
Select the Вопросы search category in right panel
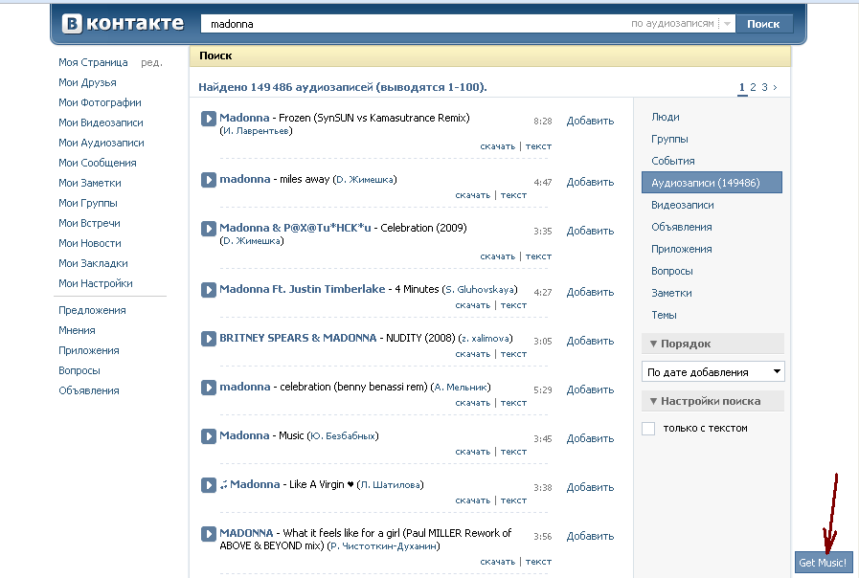pyautogui.click(x=672, y=271)
